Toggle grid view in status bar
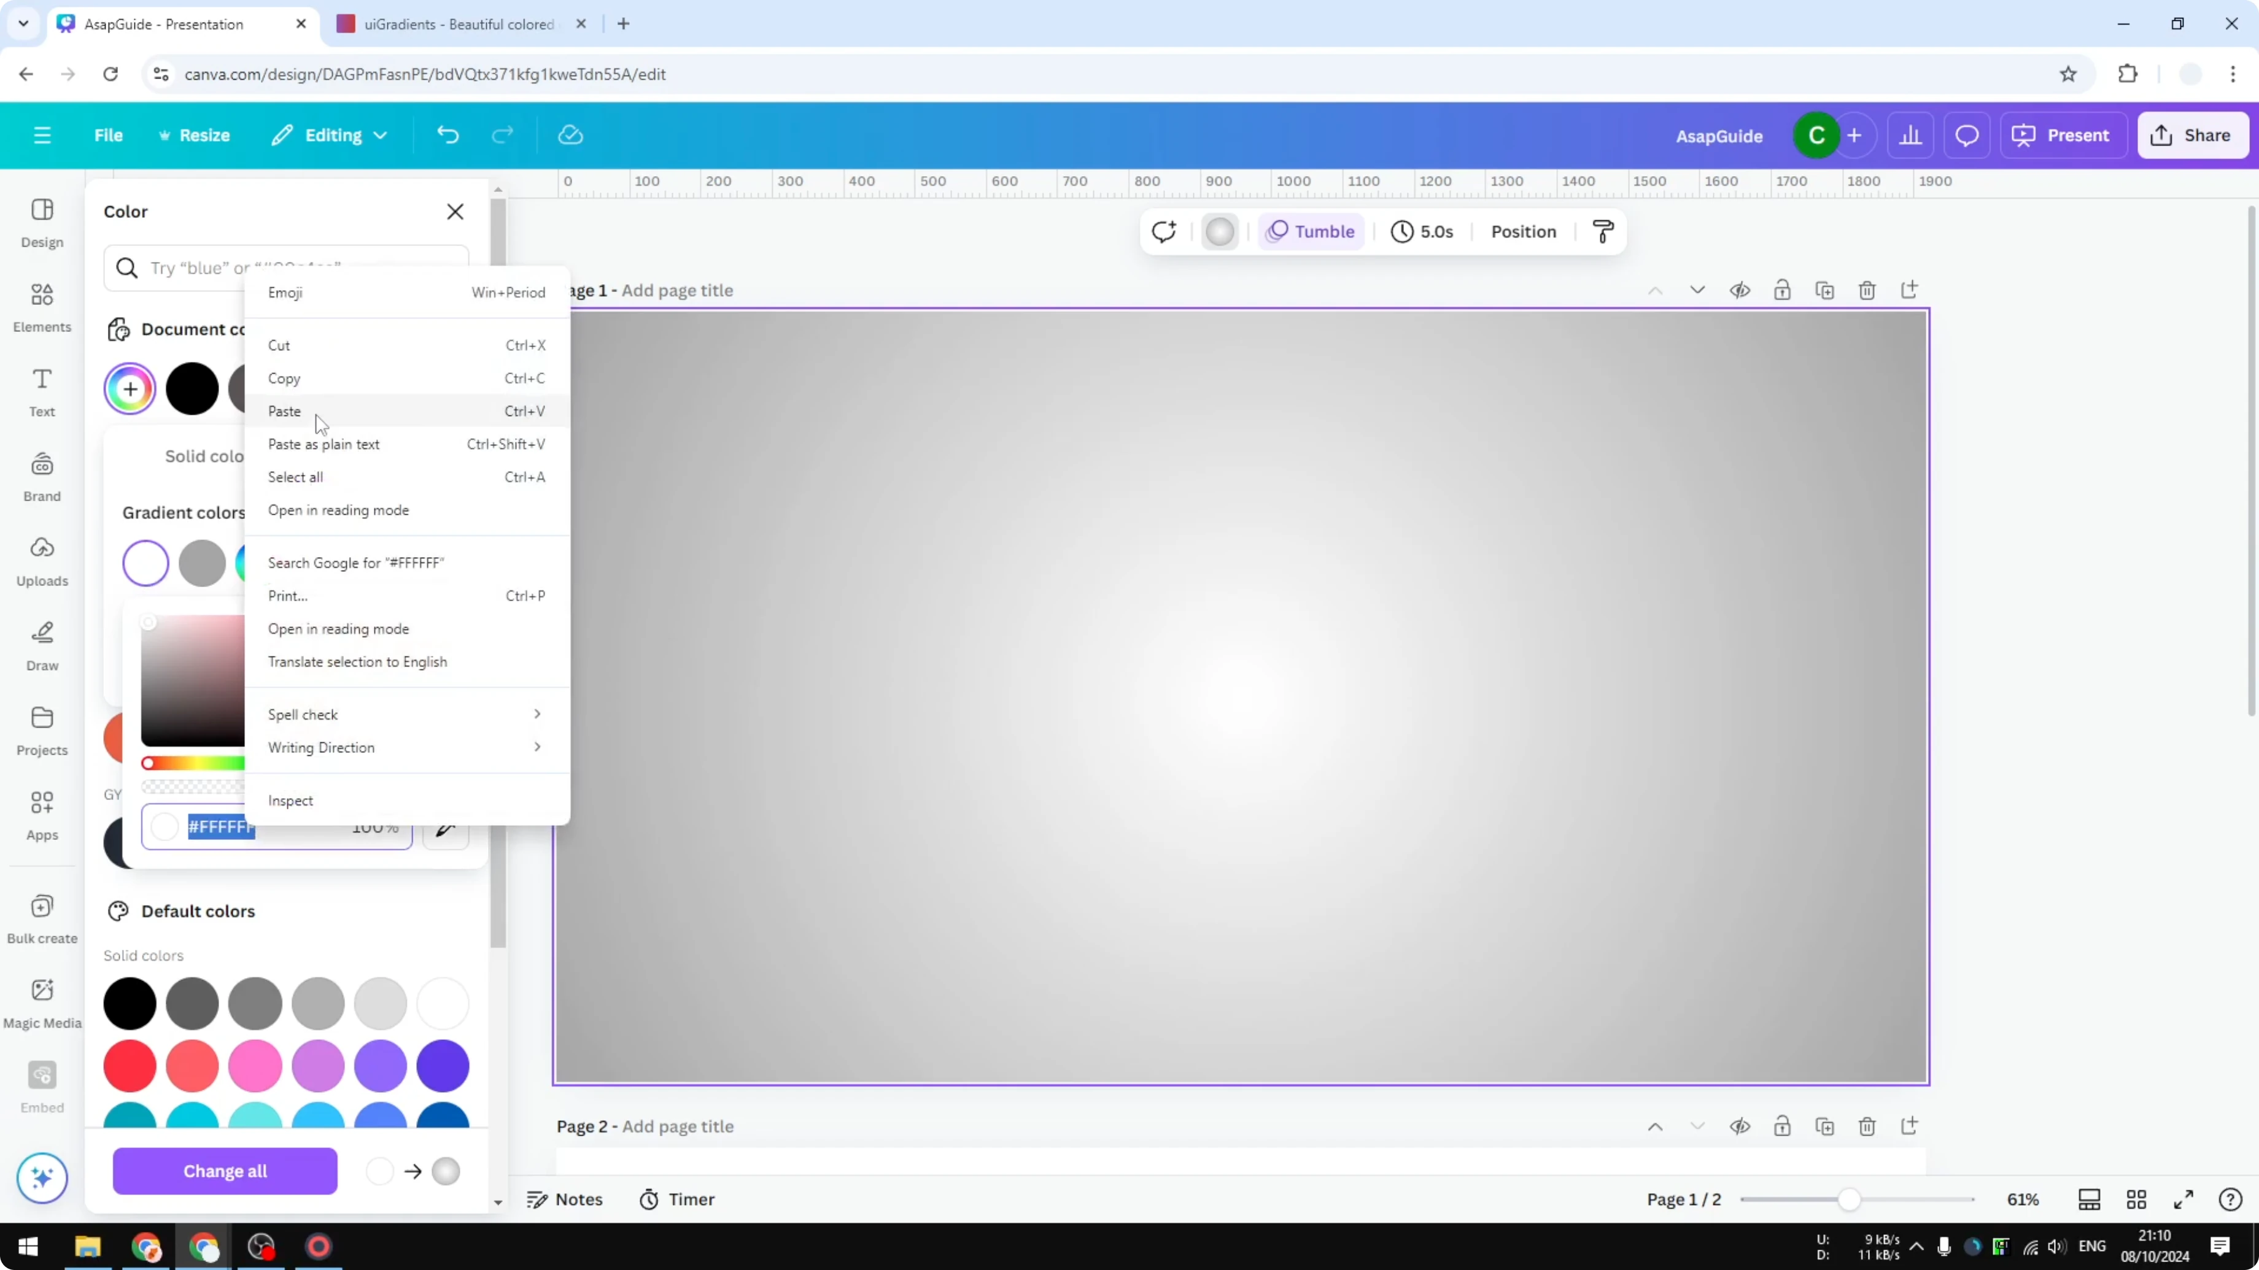 click(2136, 1199)
